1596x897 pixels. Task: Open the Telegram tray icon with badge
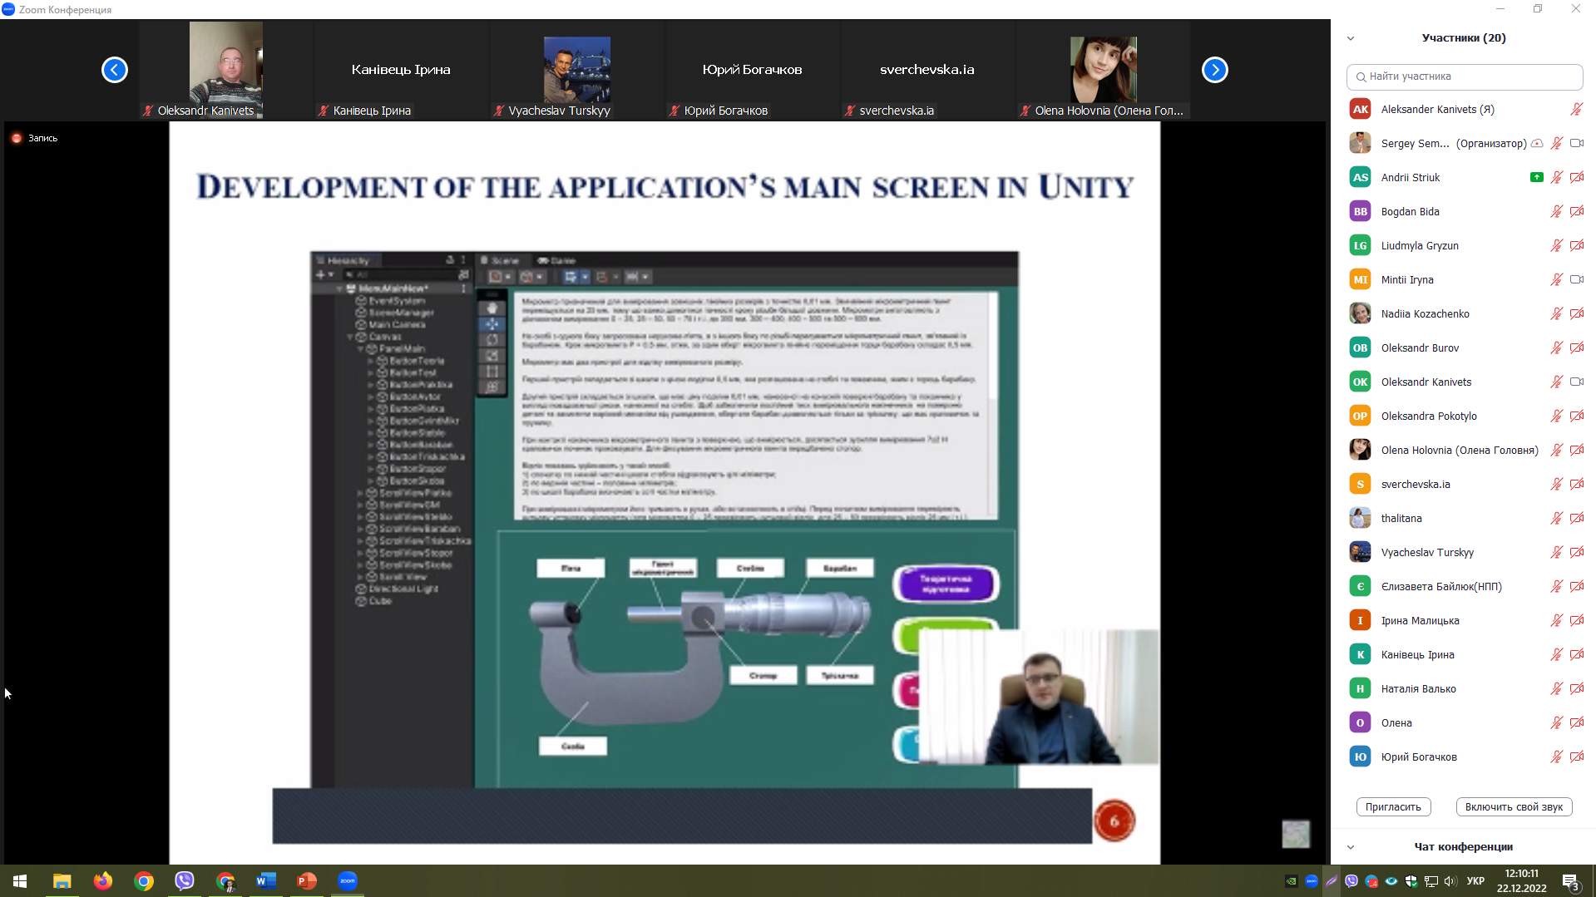point(1371,881)
